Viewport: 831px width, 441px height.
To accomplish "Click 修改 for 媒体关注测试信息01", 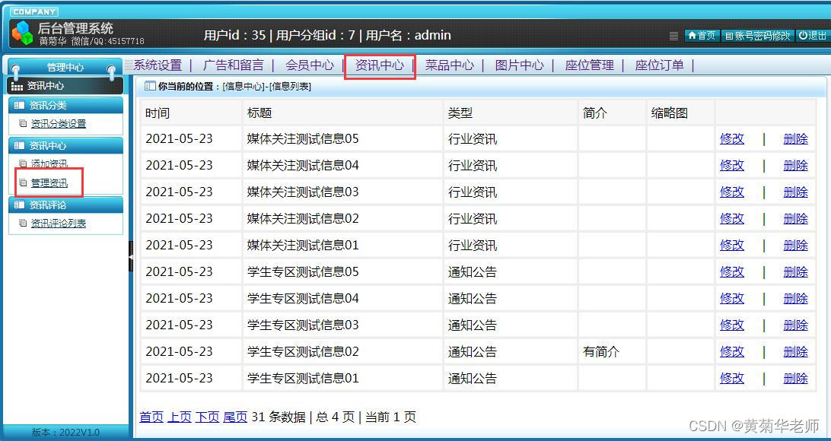I will [x=732, y=245].
